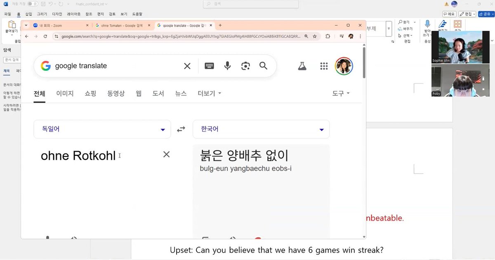The width and height of the screenshot is (495, 260).
Task: Open the Google apps grid
Action: tap(324, 66)
